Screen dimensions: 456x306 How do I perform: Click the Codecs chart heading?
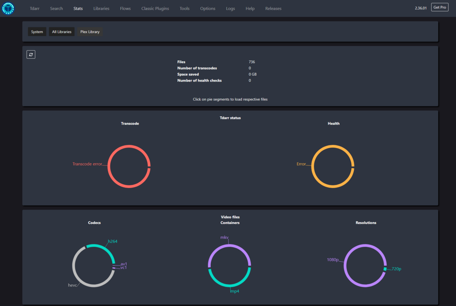(94, 223)
